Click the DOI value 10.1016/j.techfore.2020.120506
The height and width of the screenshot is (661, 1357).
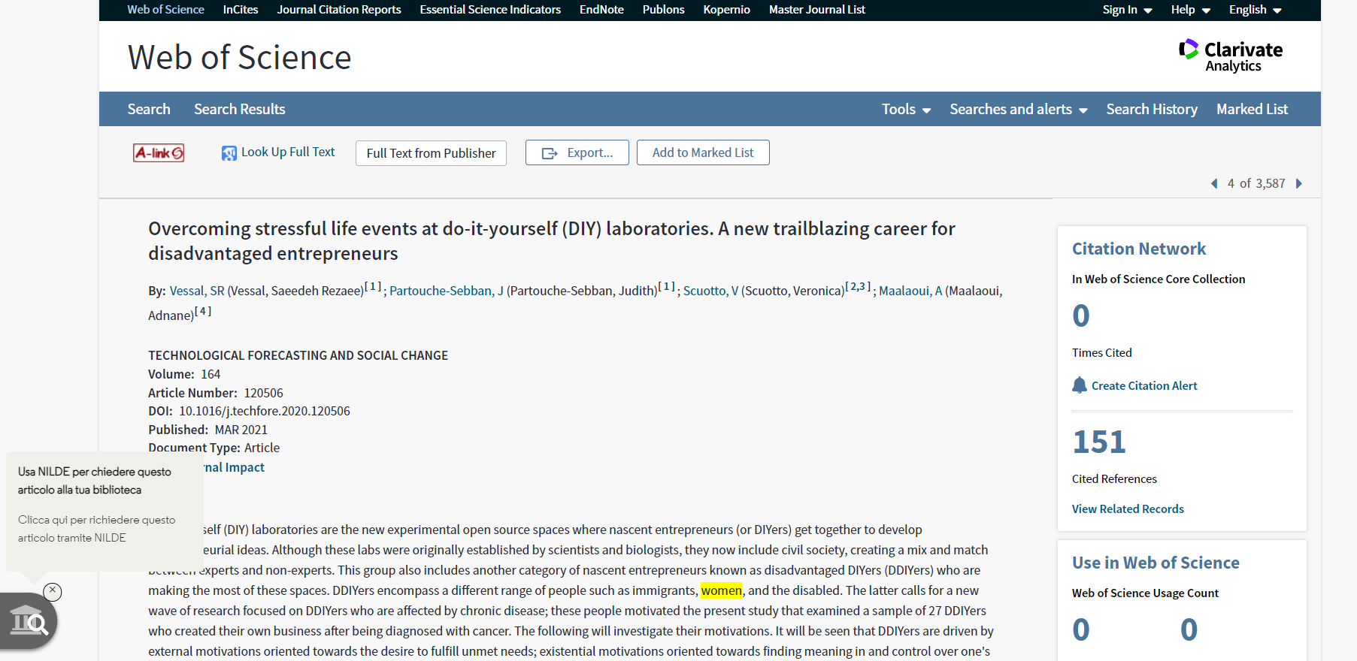tap(265, 411)
